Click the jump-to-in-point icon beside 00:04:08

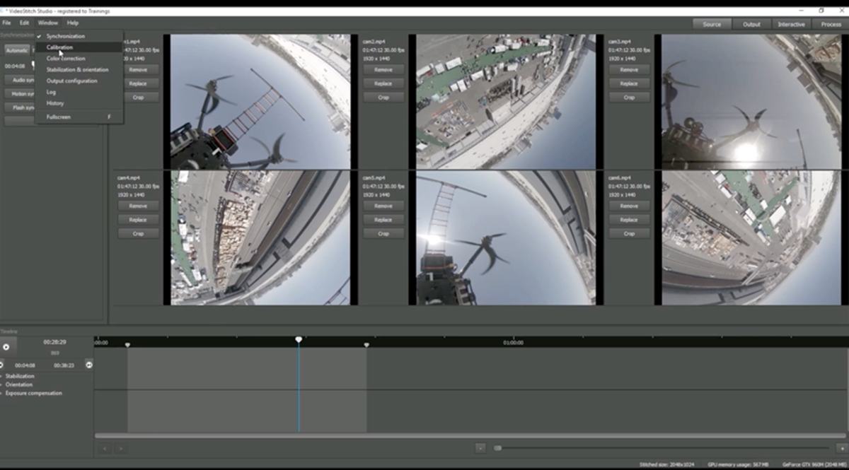click(x=2, y=365)
